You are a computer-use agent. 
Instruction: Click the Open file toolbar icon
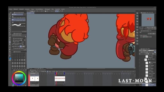32,11
